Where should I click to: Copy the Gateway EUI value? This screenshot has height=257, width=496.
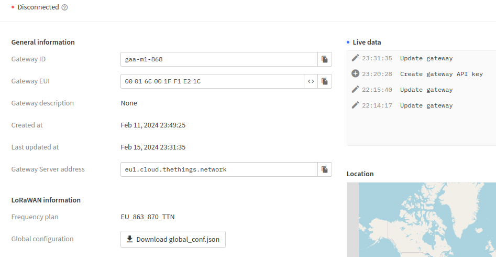pos(325,81)
